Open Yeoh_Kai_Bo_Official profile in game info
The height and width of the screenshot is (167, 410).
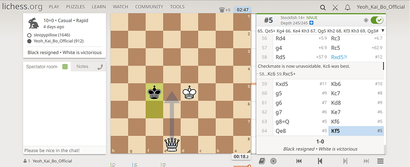click(59, 41)
